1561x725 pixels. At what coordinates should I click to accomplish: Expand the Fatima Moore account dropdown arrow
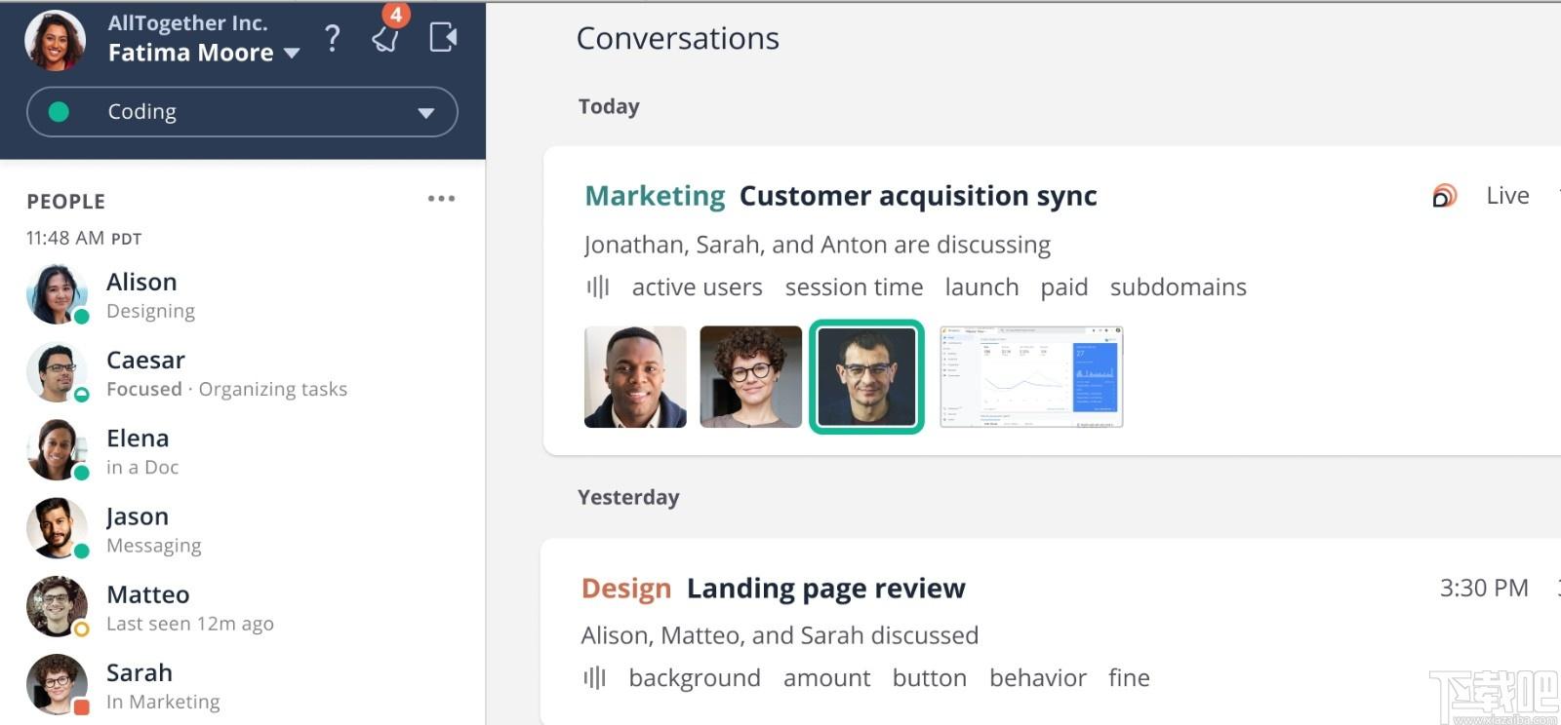292,54
